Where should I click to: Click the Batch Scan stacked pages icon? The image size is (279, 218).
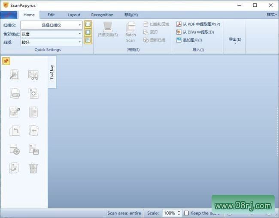point(131,27)
